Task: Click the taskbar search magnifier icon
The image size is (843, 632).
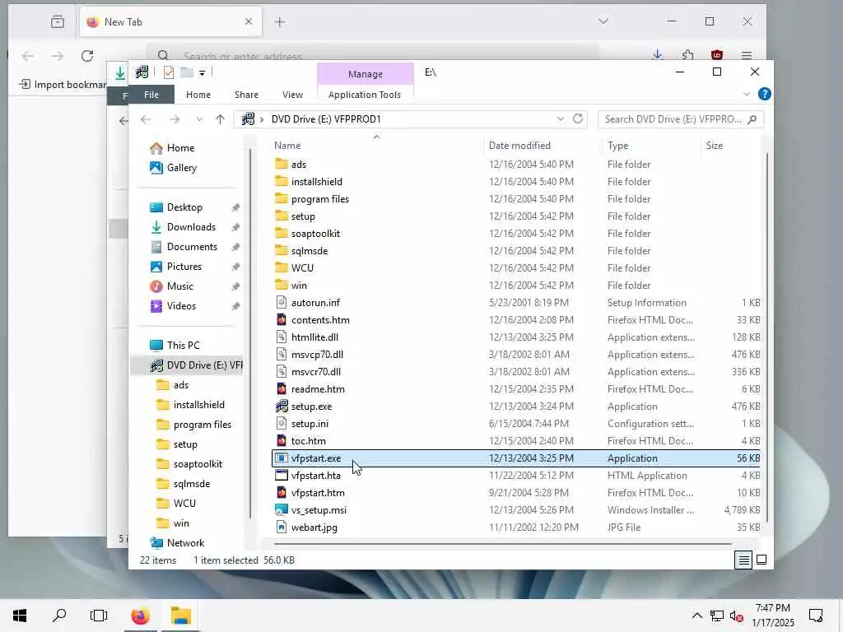Action: [x=59, y=616]
